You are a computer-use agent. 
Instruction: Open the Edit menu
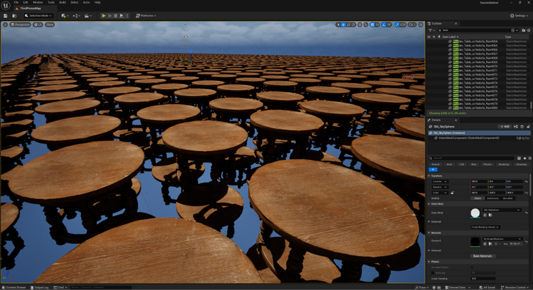(26, 2)
